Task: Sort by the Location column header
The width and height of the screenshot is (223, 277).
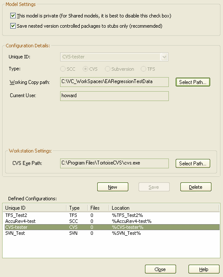Action: 164,208
